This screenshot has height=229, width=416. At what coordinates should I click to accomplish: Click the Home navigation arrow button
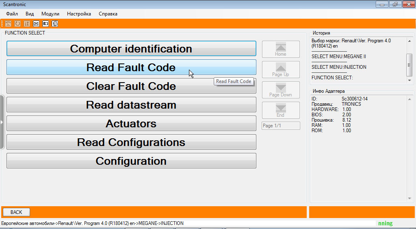coord(281,49)
